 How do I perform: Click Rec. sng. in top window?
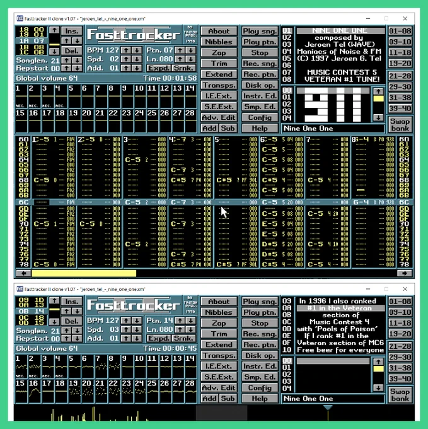[x=260, y=64]
